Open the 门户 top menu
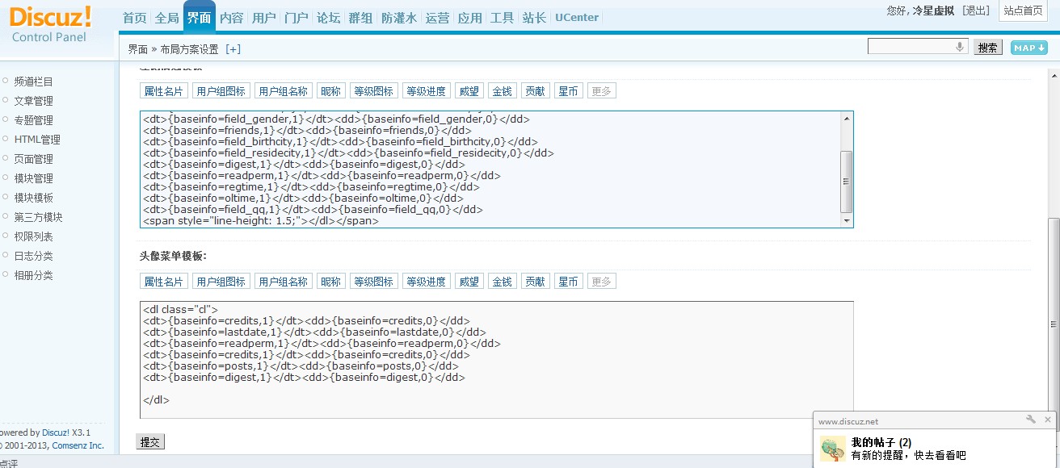Image resolution: width=1060 pixels, height=468 pixels. tap(296, 18)
